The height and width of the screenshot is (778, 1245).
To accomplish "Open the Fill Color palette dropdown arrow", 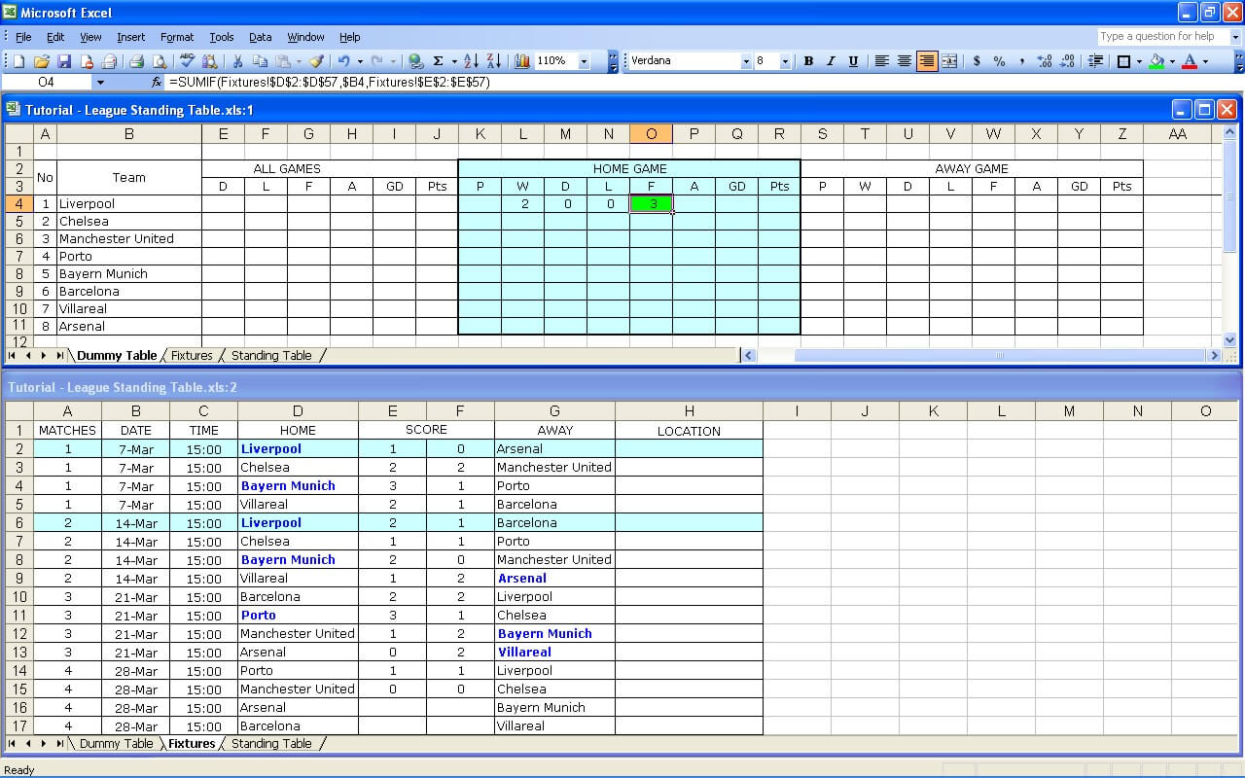I will tap(1172, 61).
